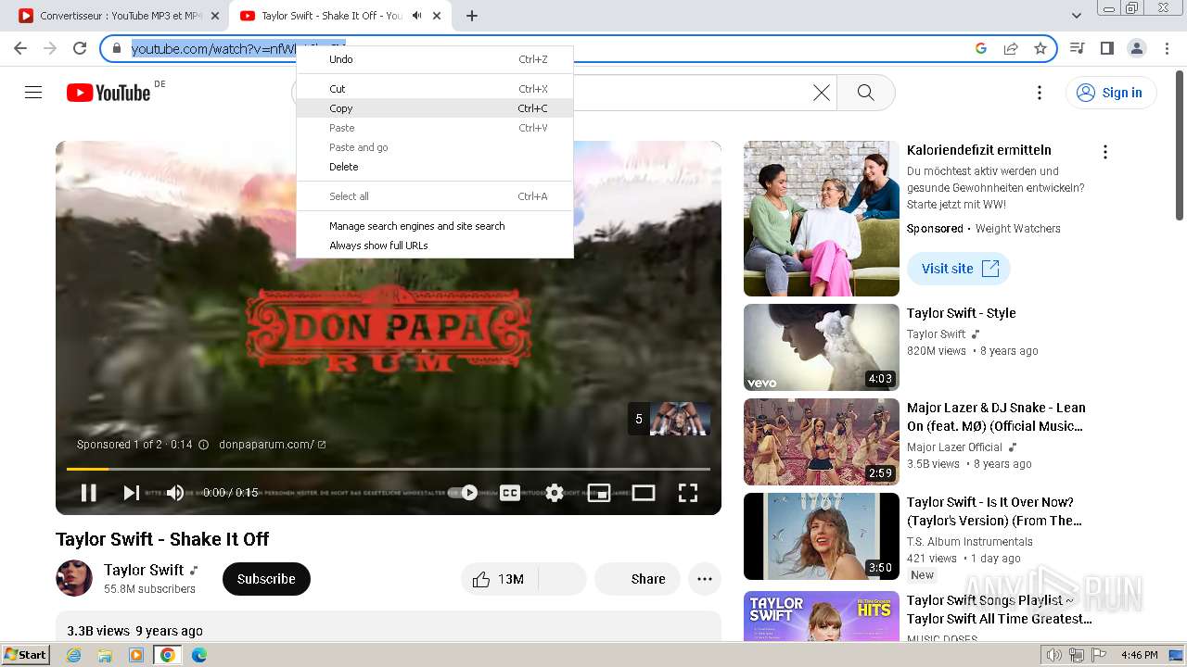Image resolution: width=1187 pixels, height=667 pixels.
Task: Select Delete in context menu
Action: click(435, 167)
